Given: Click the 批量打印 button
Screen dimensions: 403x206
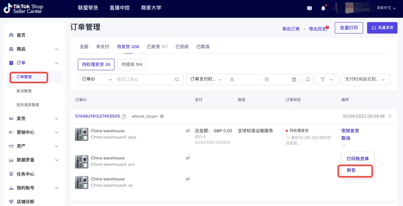Looking at the screenshot, I should click(349, 28).
